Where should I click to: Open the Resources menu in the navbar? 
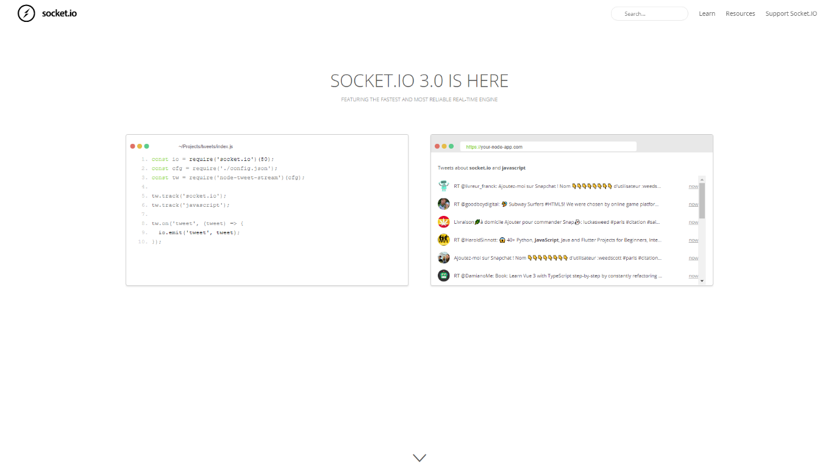tap(740, 13)
